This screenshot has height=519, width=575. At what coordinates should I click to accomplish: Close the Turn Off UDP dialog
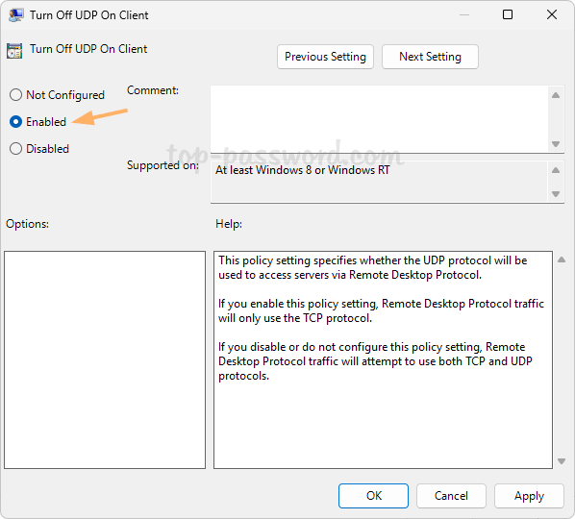tap(552, 14)
